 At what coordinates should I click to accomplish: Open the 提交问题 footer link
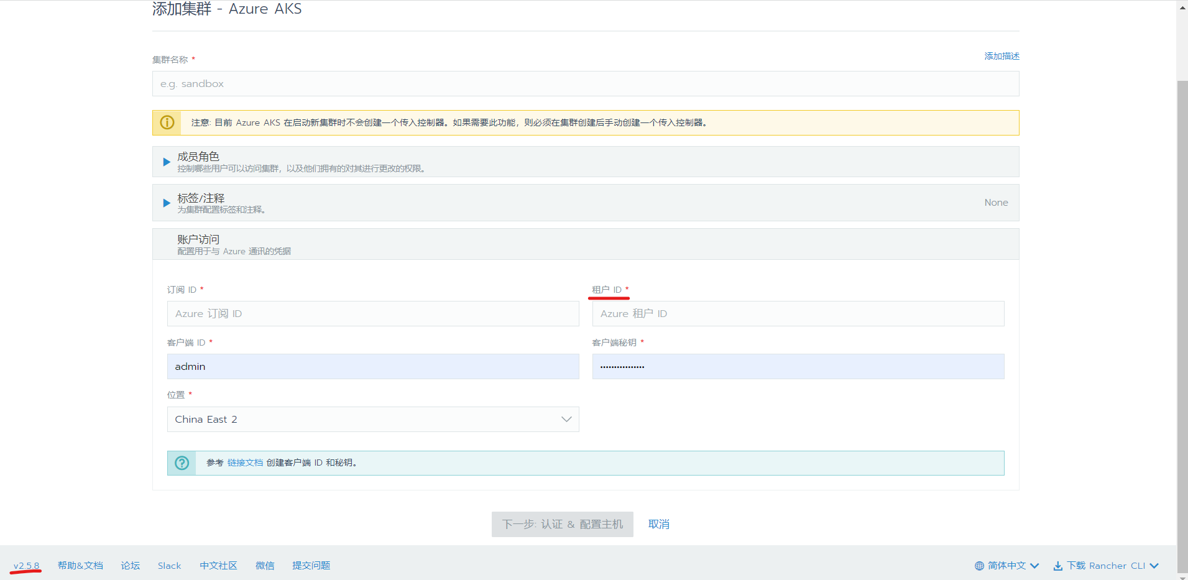point(311,566)
